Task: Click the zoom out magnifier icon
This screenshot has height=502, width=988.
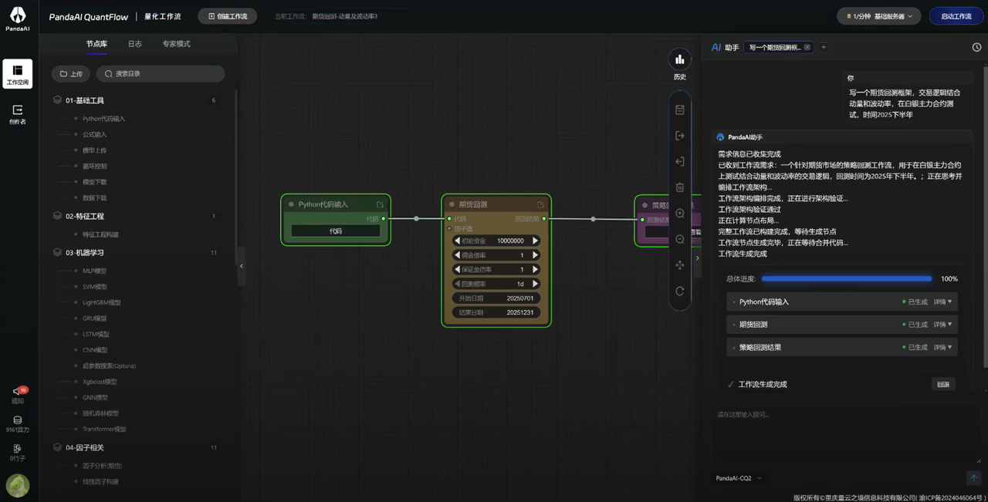Action: tap(680, 239)
